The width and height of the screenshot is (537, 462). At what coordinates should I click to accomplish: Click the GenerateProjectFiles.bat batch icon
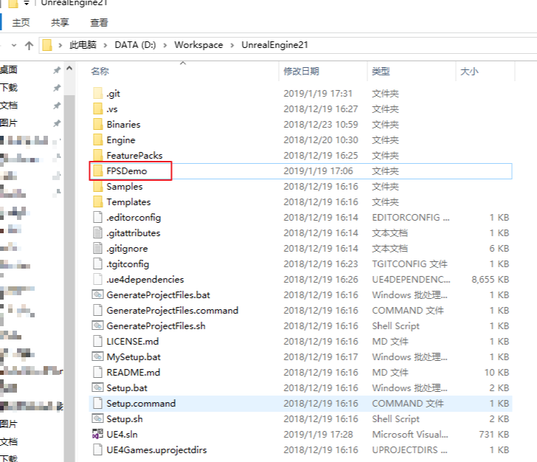98,294
